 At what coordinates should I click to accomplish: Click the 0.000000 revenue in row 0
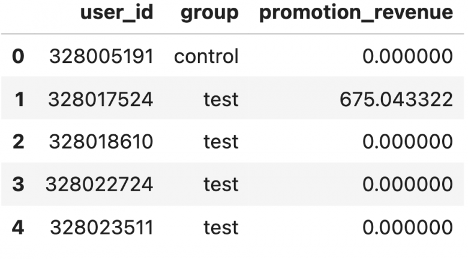[x=408, y=56]
